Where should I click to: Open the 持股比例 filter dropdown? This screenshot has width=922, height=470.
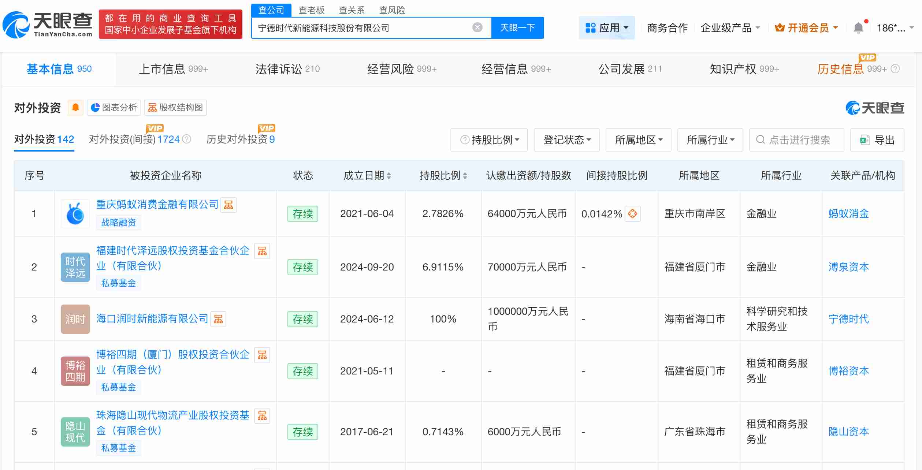point(489,139)
